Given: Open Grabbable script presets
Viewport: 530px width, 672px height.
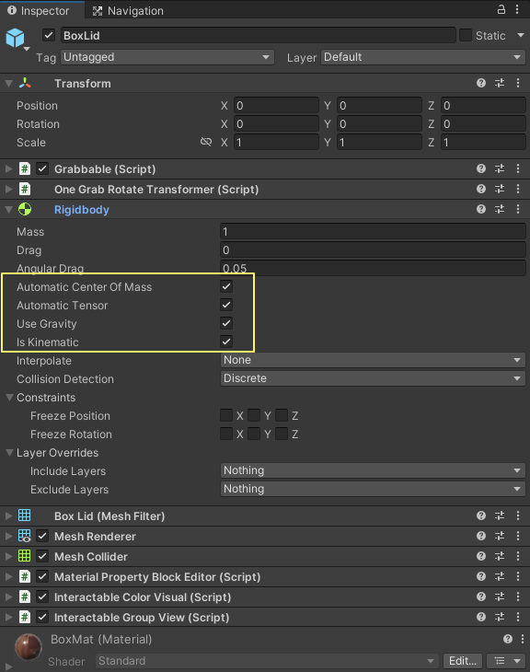Looking at the screenshot, I should coord(500,168).
